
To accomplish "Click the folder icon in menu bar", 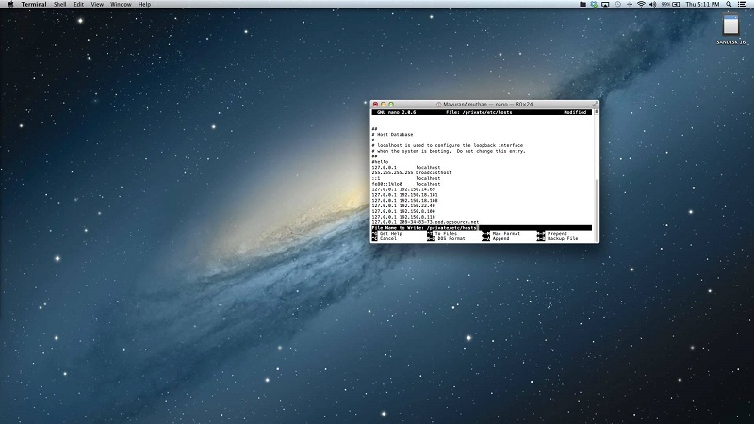I will pyautogui.click(x=582, y=5).
